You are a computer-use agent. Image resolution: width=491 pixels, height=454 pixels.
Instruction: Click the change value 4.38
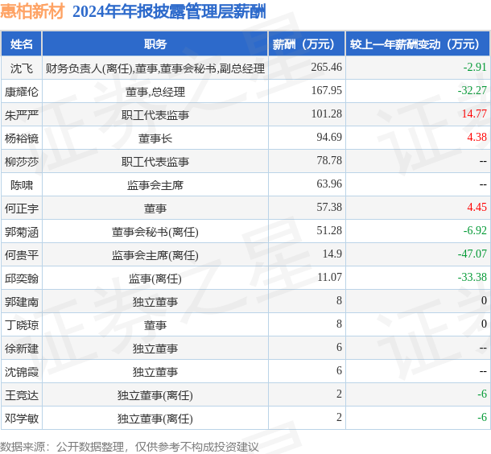pos(477,137)
